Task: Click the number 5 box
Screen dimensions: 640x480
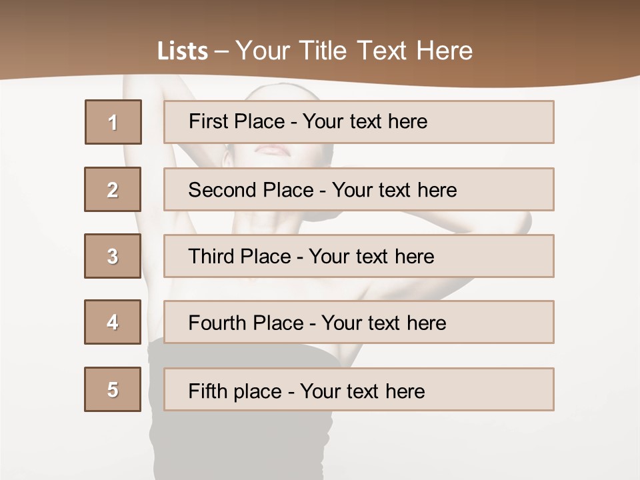Action: tap(113, 389)
